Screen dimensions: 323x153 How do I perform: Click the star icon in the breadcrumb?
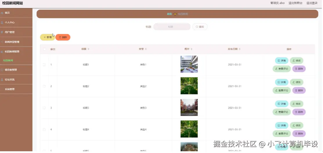coord(175,14)
